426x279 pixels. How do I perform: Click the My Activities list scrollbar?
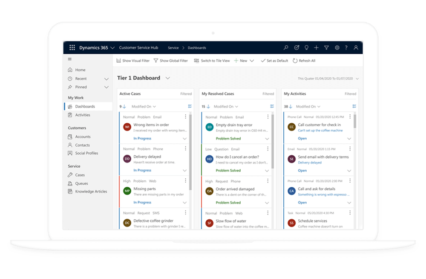click(x=355, y=121)
